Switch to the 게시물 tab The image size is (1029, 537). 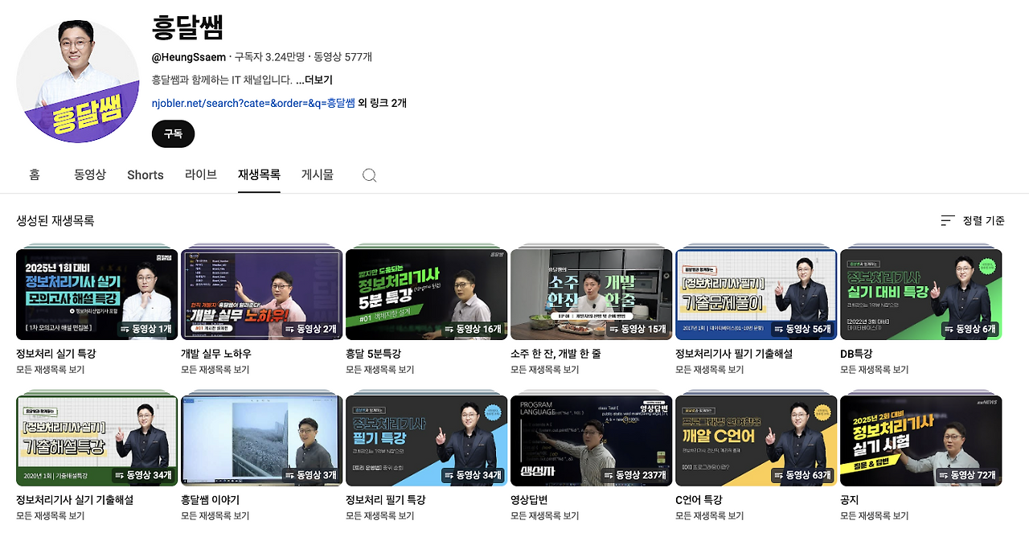[318, 174]
